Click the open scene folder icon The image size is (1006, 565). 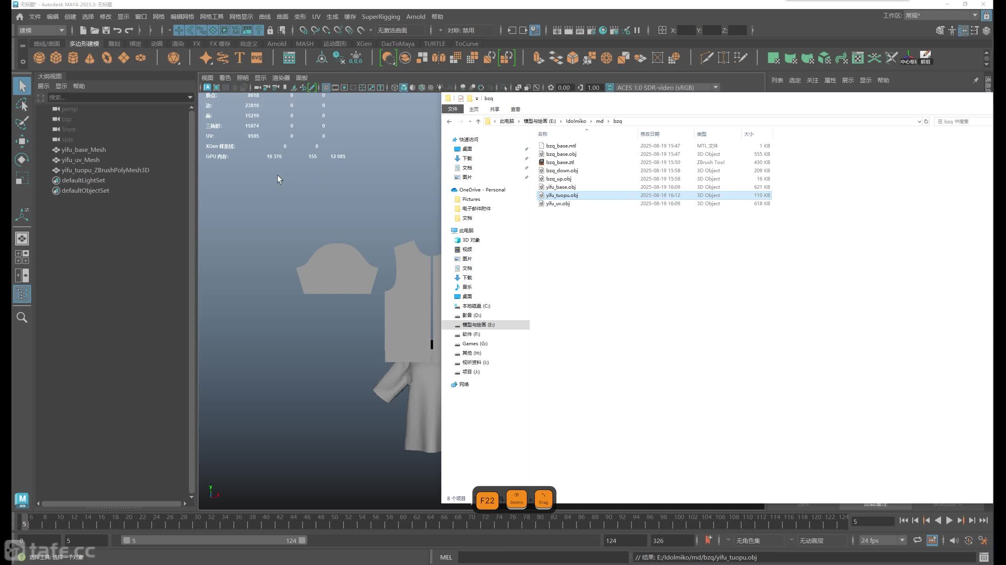pos(94,30)
